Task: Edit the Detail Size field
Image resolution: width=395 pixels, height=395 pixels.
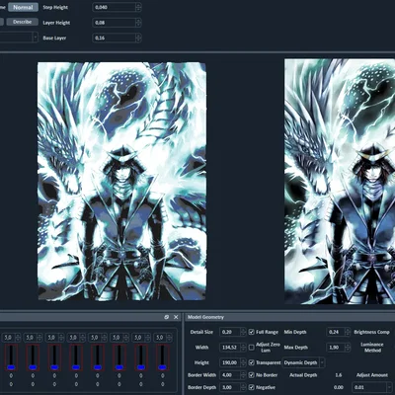Action: (230, 332)
